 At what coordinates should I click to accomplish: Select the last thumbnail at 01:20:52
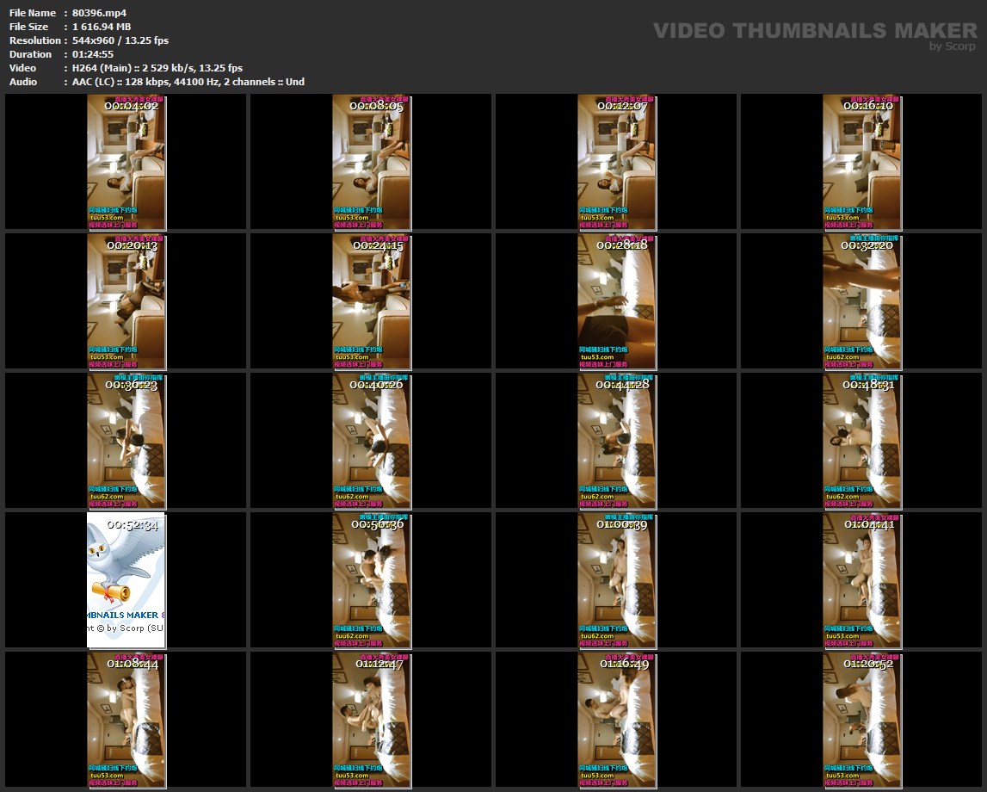(861, 720)
